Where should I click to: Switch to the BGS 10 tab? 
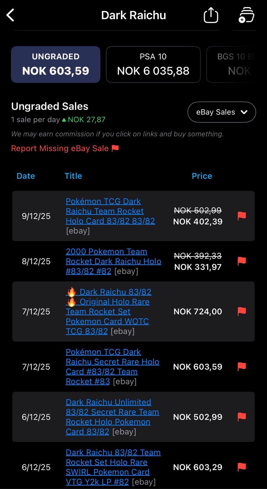click(x=234, y=65)
